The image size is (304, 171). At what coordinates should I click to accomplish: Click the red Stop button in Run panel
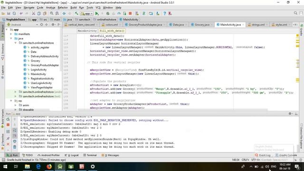coord(8,125)
